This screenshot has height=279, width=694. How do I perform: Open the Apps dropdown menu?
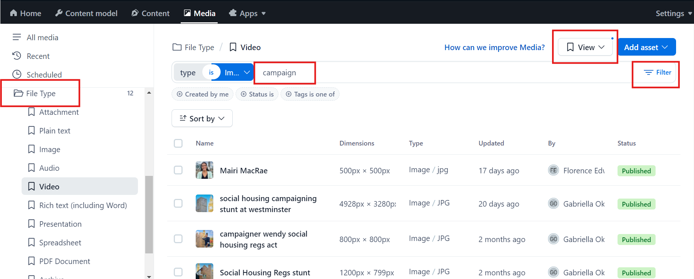point(247,13)
